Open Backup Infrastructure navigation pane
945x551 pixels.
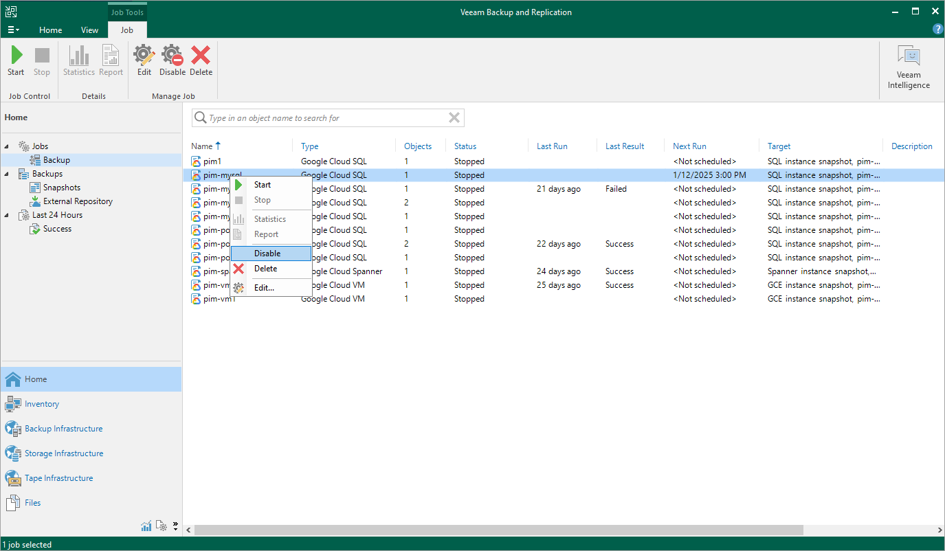pyautogui.click(x=91, y=429)
